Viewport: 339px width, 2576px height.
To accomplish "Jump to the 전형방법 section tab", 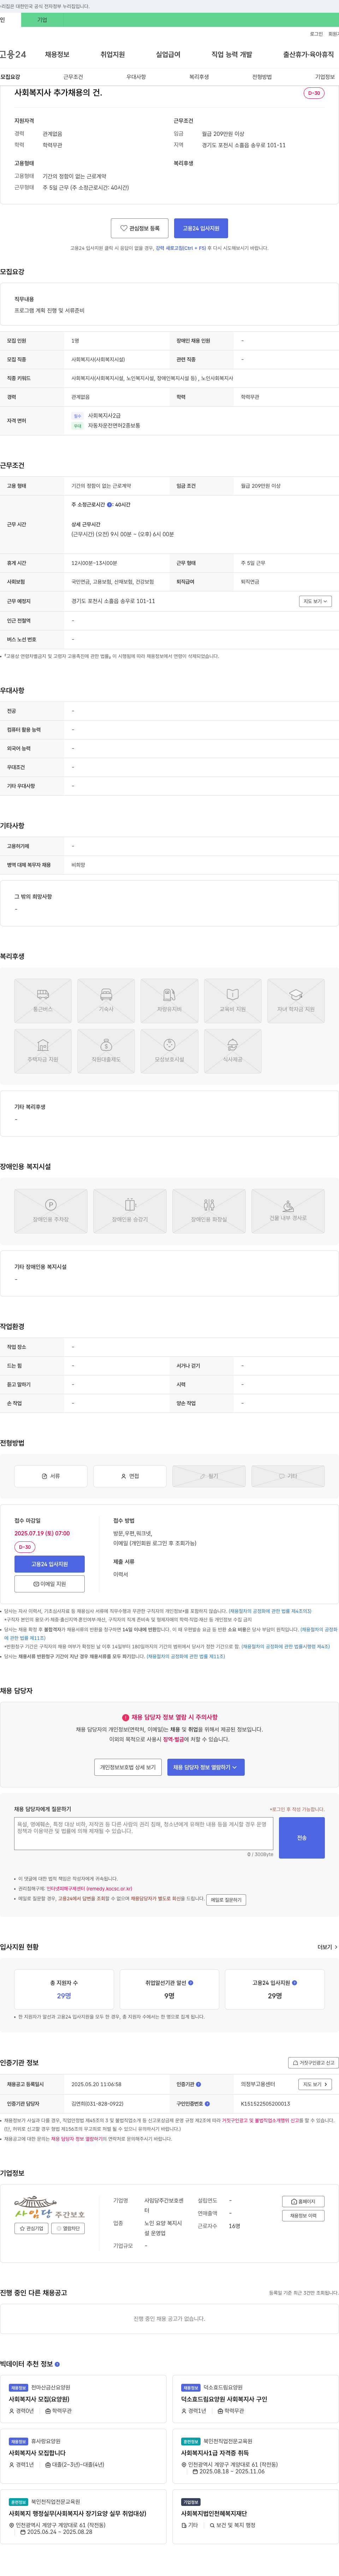I will [x=262, y=77].
